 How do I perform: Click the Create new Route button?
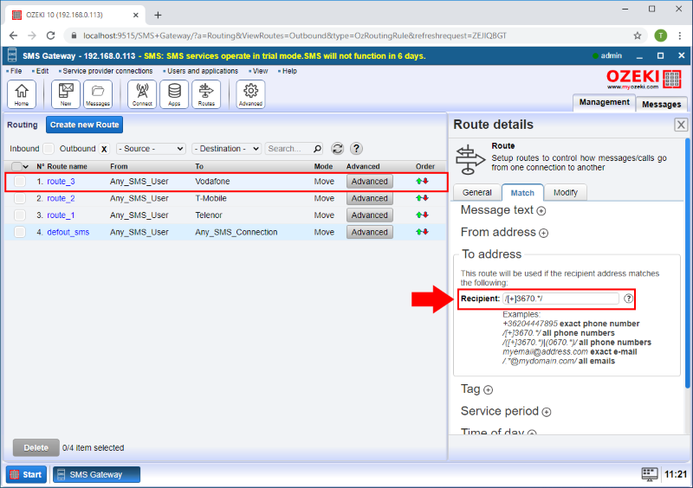[84, 125]
